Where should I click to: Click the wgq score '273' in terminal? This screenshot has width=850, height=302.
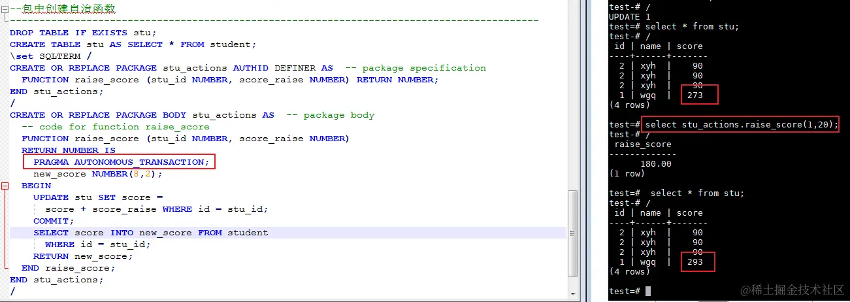coord(695,95)
